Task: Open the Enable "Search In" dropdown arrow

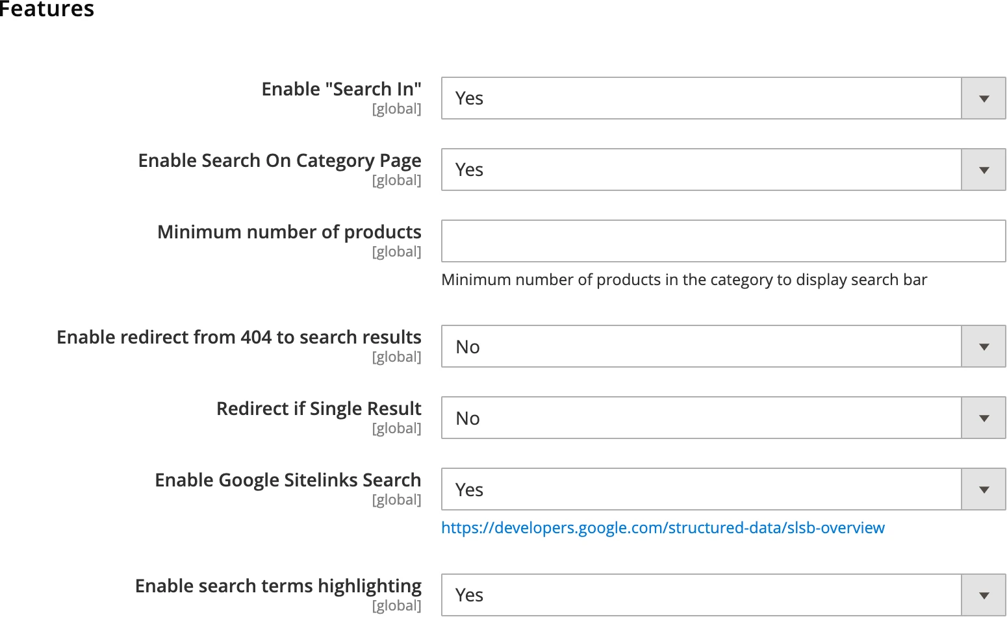Action: pos(983,98)
